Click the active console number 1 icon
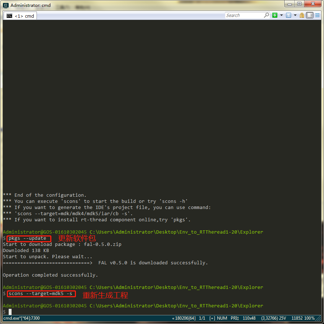 pos(289,15)
